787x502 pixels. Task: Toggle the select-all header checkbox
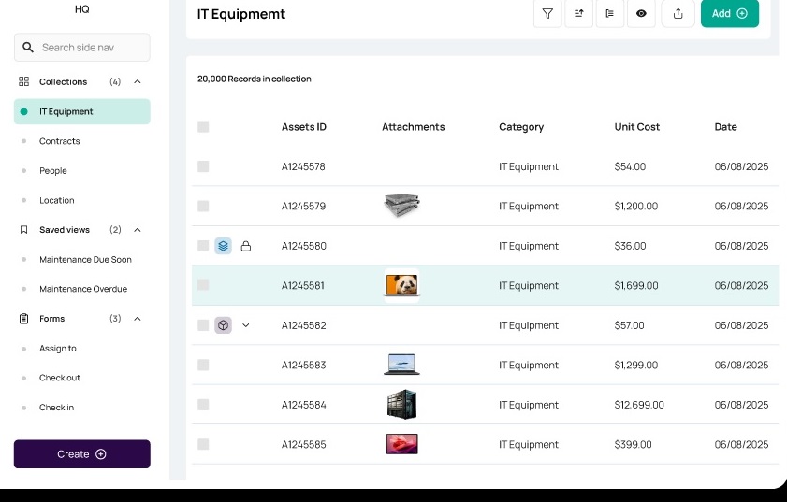(x=203, y=127)
